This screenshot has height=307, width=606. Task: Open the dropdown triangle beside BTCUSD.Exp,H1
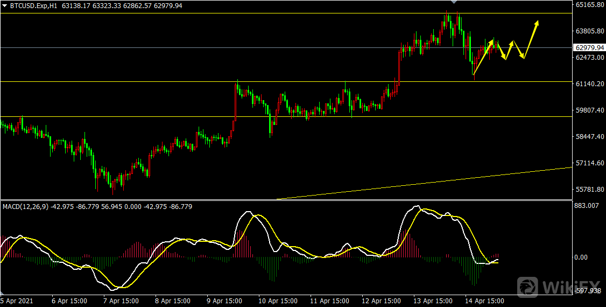pos(5,5)
